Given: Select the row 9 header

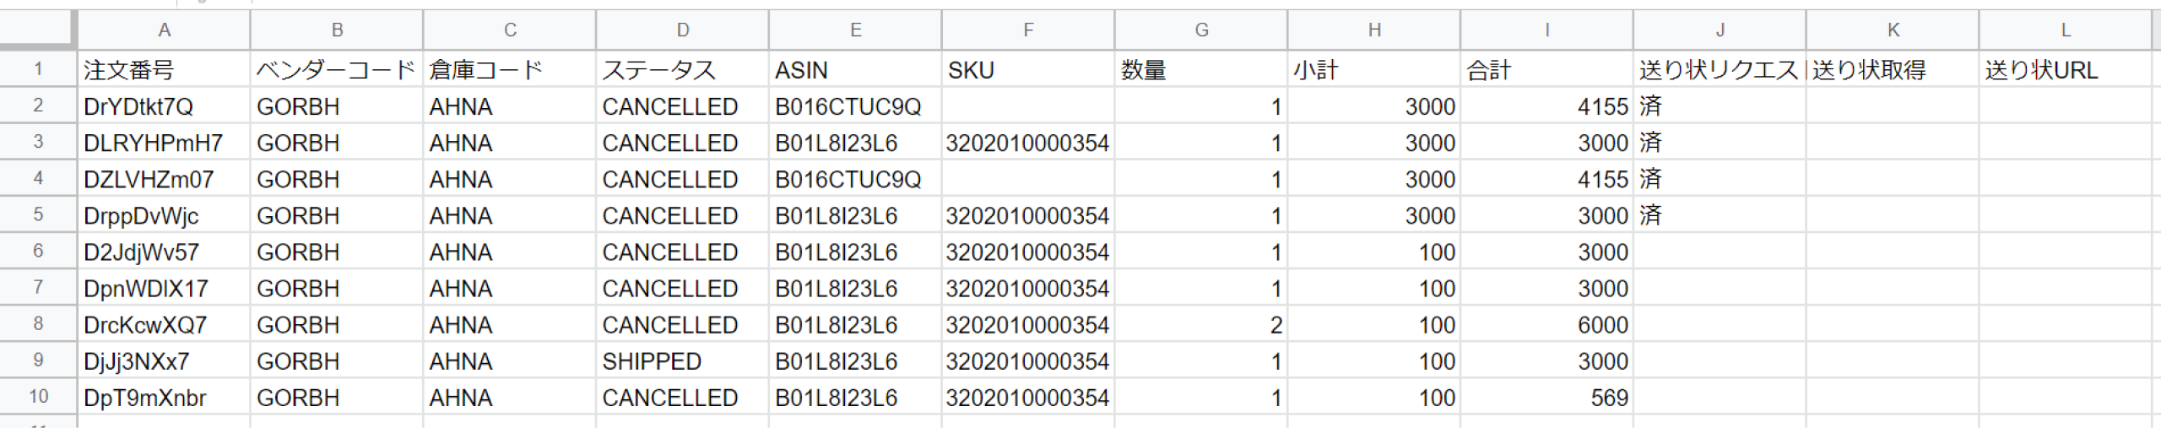Looking at the screenshot, I should [38, 360].
